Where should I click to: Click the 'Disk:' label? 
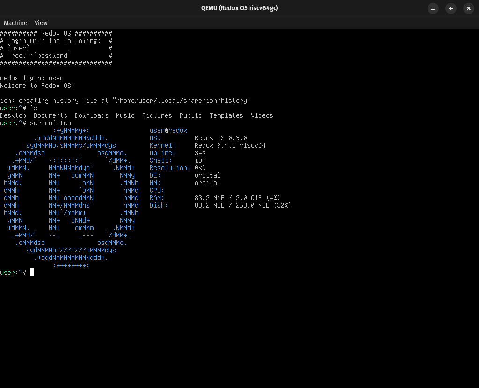click(x=159, y=205)
